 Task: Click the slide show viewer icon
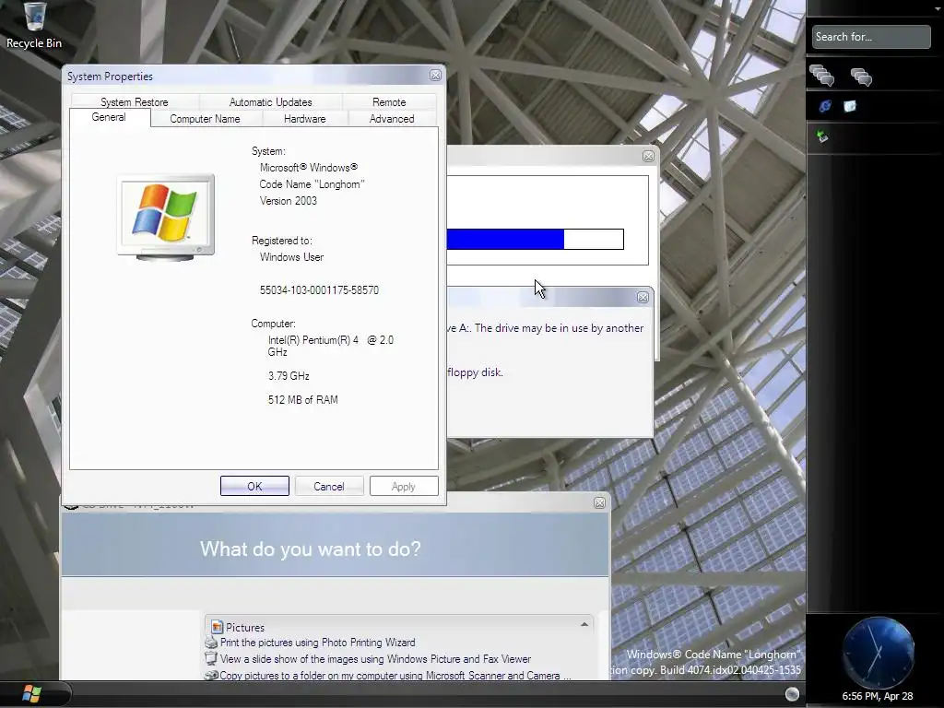point(211,658)
